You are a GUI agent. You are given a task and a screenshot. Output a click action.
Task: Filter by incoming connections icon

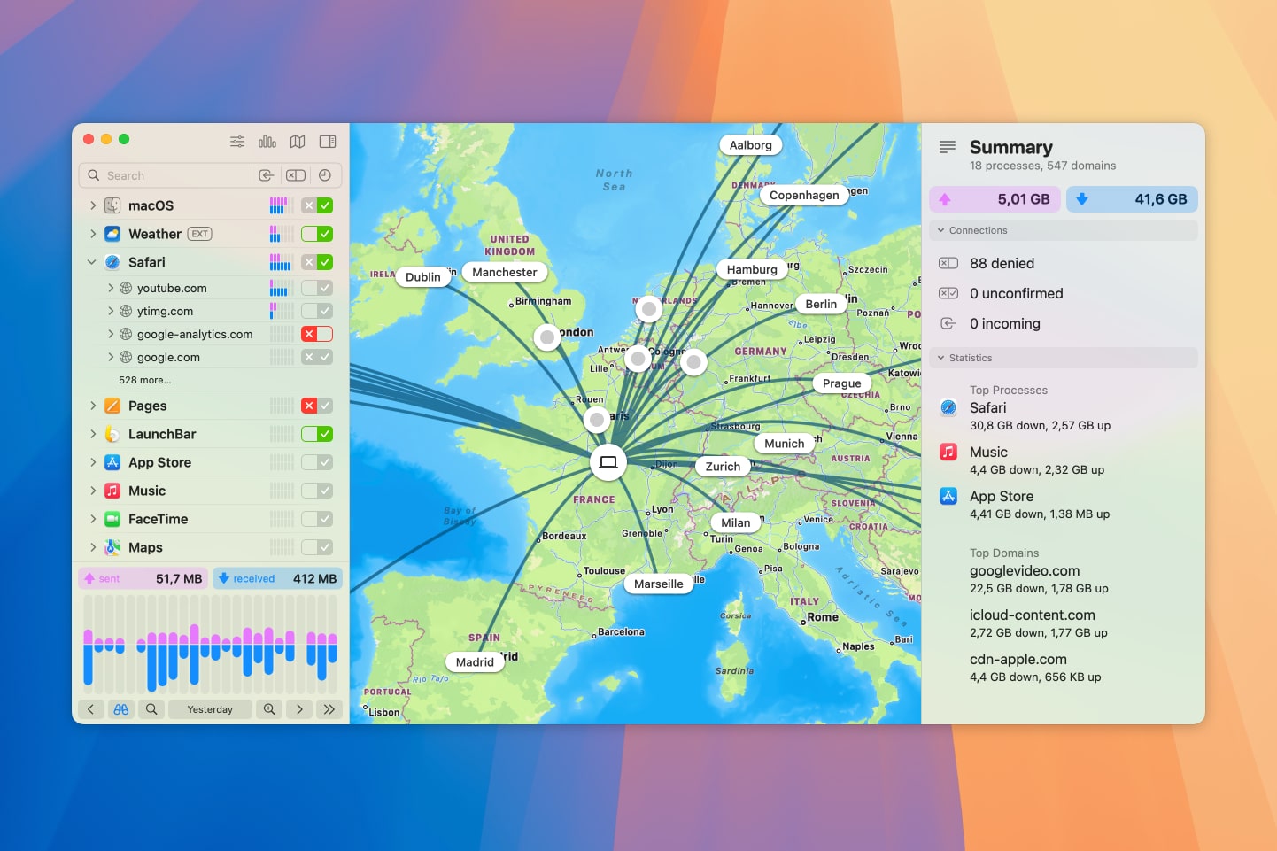point(266,175)
